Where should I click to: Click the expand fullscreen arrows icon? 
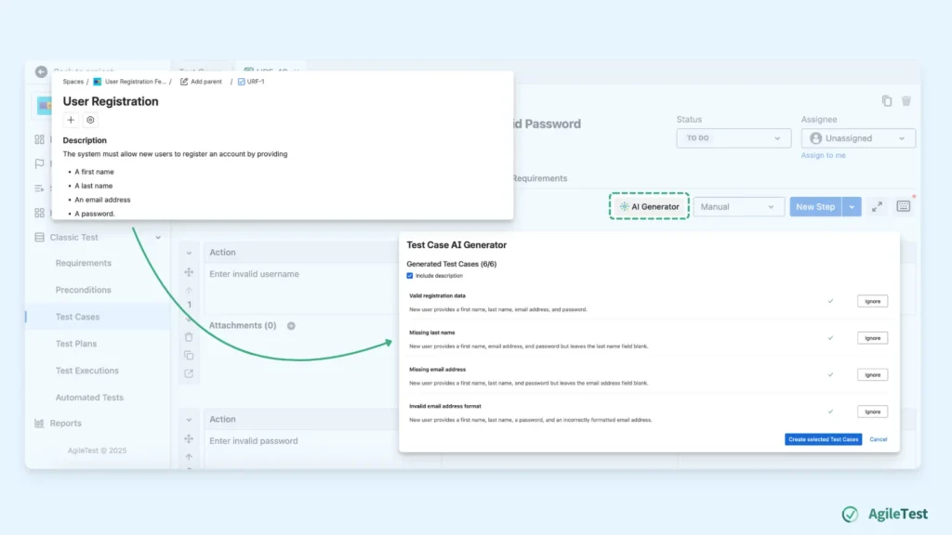click(x=877, y=207)
